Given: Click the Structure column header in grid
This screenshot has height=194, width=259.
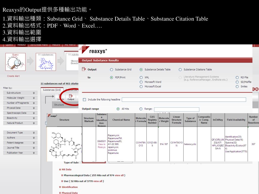Looking at the screenshot, I should [64, 120].
